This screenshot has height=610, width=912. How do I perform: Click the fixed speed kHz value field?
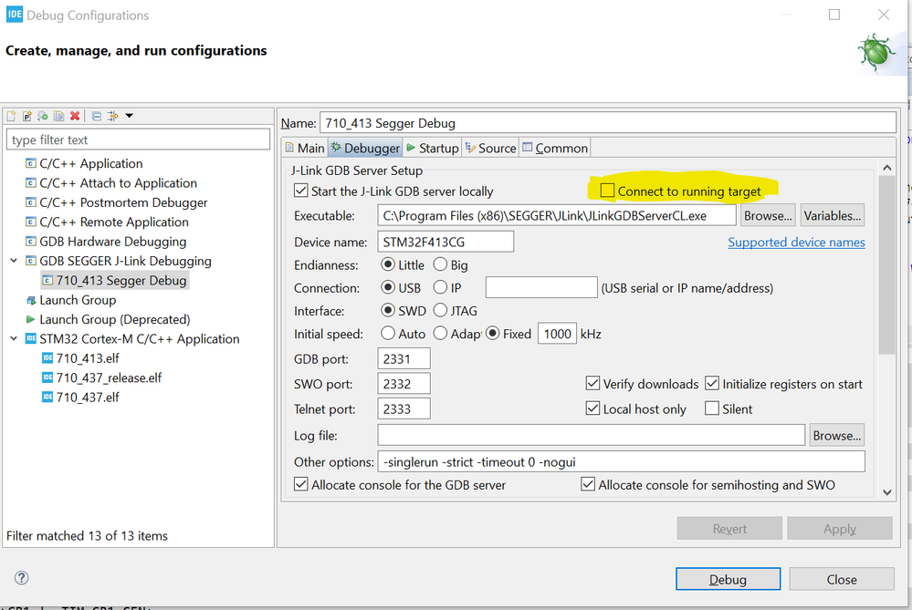pos(557,334)
